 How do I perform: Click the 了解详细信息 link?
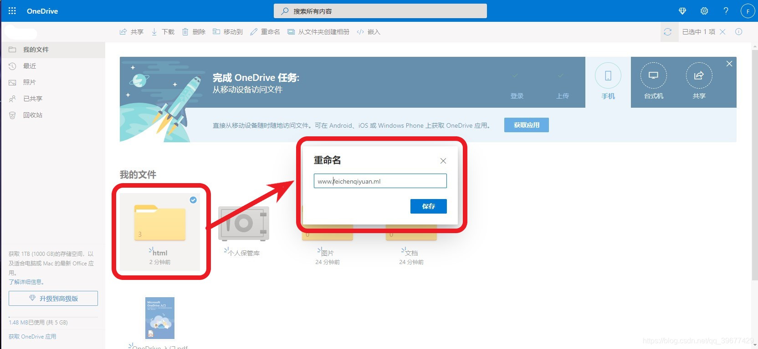click(26, 282)
